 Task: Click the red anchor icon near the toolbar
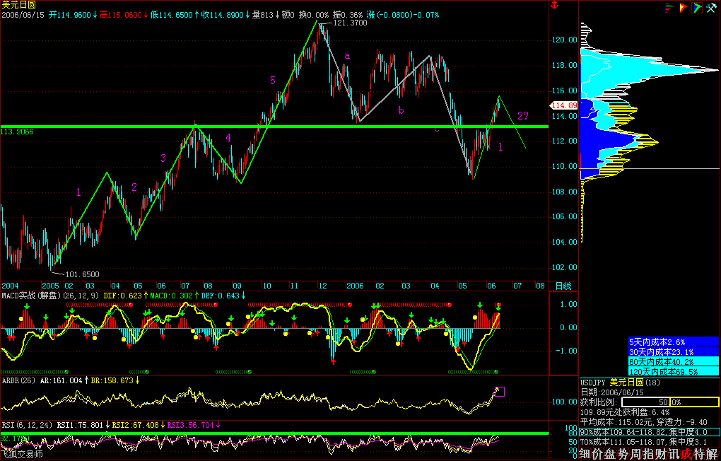pyautogui.click(x=554, y=6)
